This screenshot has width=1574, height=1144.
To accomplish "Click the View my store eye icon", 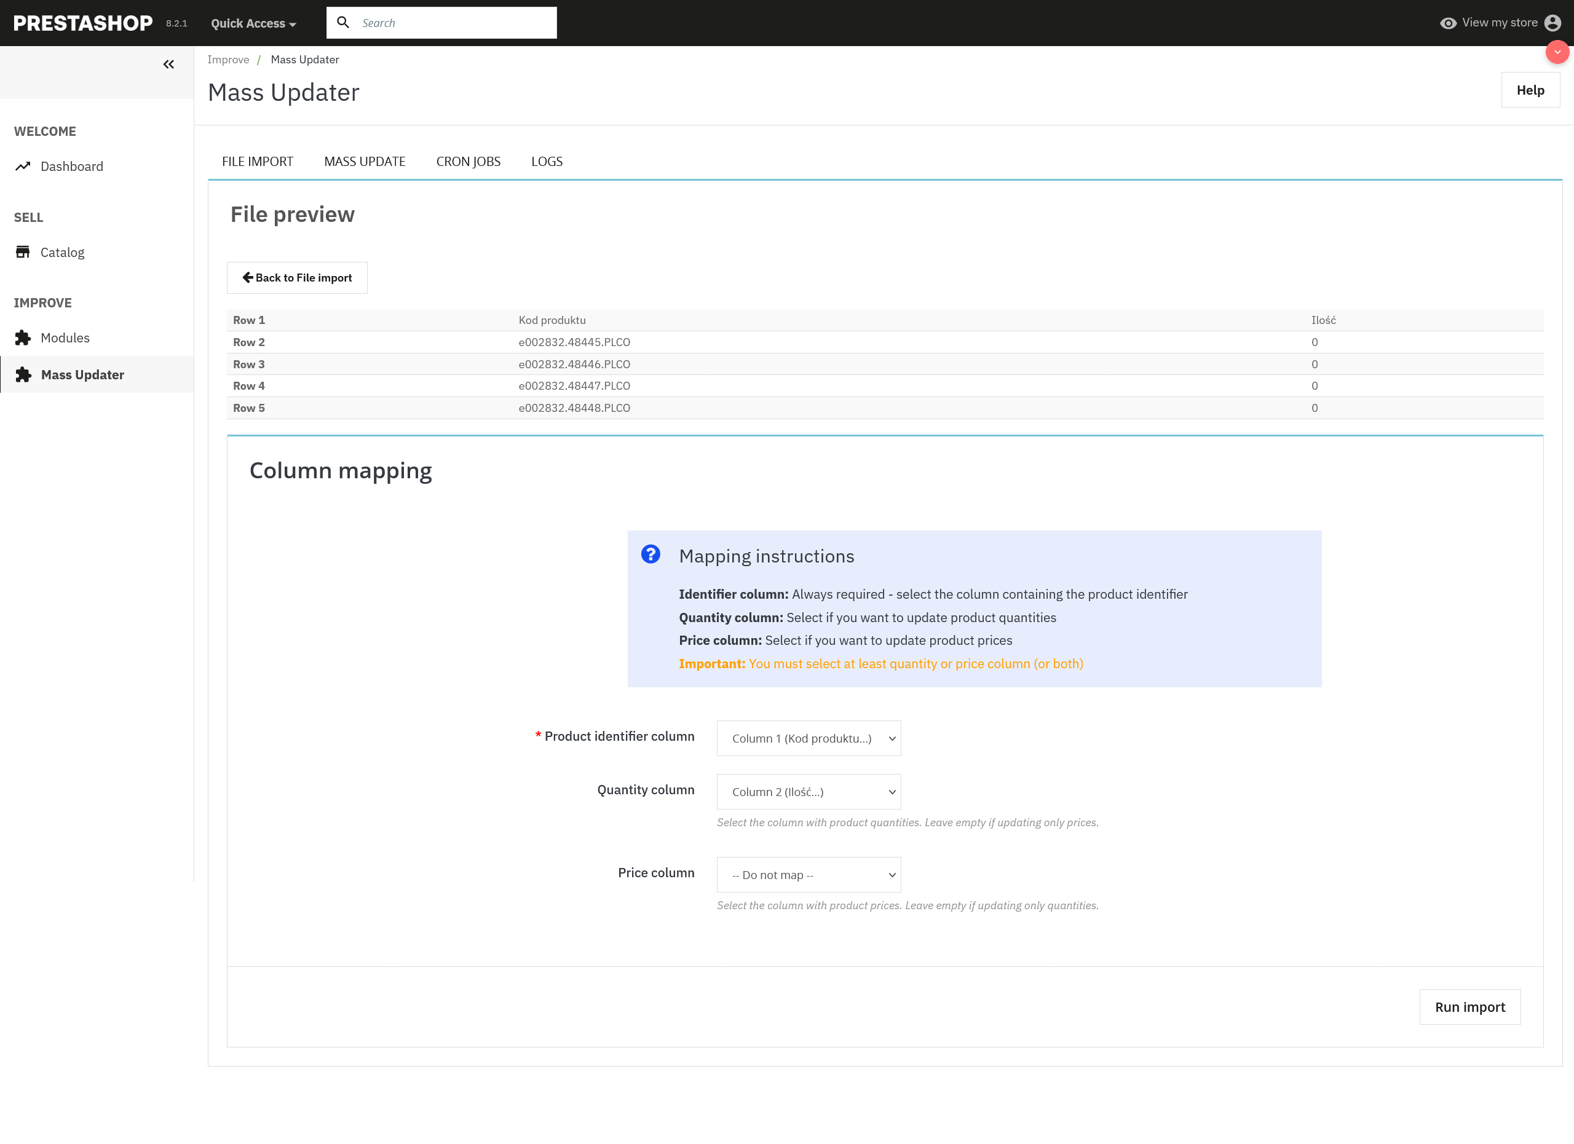I will [1449, 23].
